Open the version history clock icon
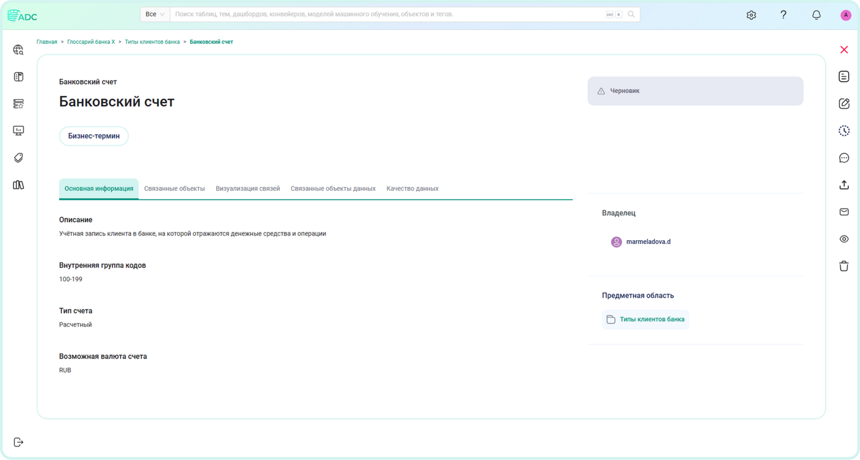This screenshot has height=460, width=860. 844,131
